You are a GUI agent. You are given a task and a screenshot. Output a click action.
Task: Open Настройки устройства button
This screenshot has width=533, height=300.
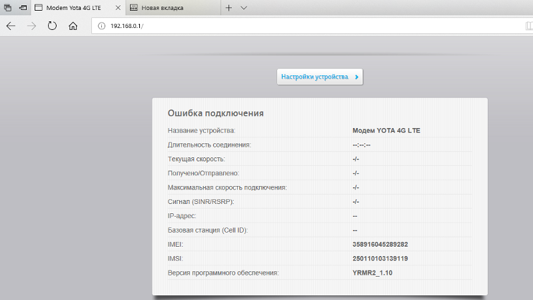(x=320, y=77)
